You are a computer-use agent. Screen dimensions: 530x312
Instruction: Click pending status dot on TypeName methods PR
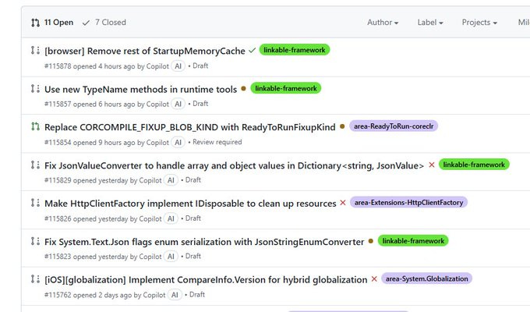(x=243, y=89)
